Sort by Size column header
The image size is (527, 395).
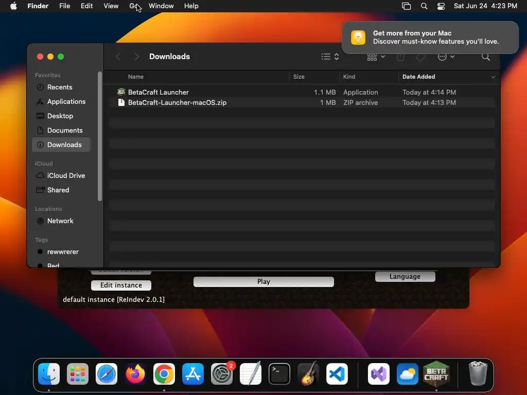pyautogui.click(x=299, y=77)
